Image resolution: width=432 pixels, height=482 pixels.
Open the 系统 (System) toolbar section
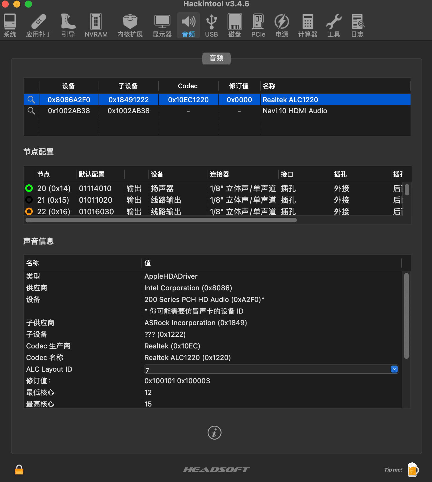(10, 26)
